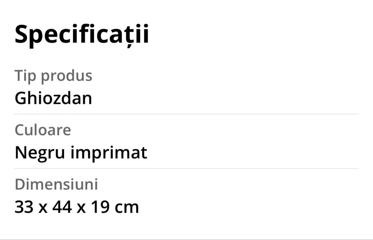The height and width of the screenshot is (240, 373).
Task: Click the x between 44 and 19
Action: point(81,208)
